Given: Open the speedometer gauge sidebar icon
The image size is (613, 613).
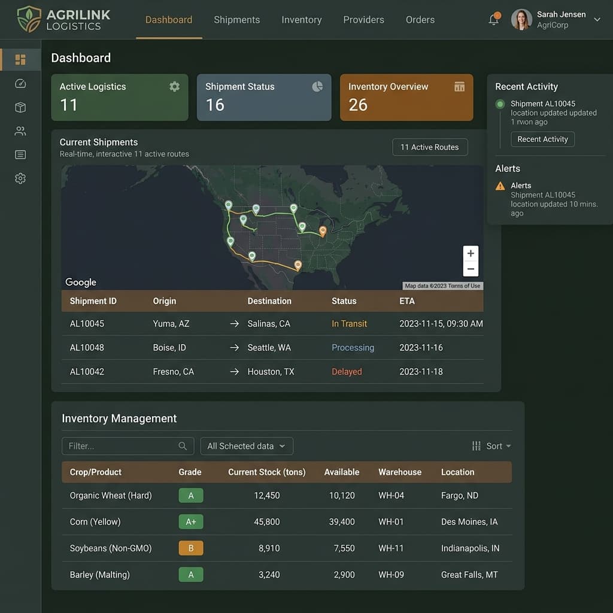Looking at the screenshot, I should tap(20, 84).
